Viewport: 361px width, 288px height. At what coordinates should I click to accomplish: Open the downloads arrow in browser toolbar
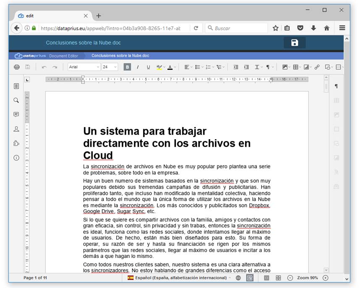coord(313,28)
